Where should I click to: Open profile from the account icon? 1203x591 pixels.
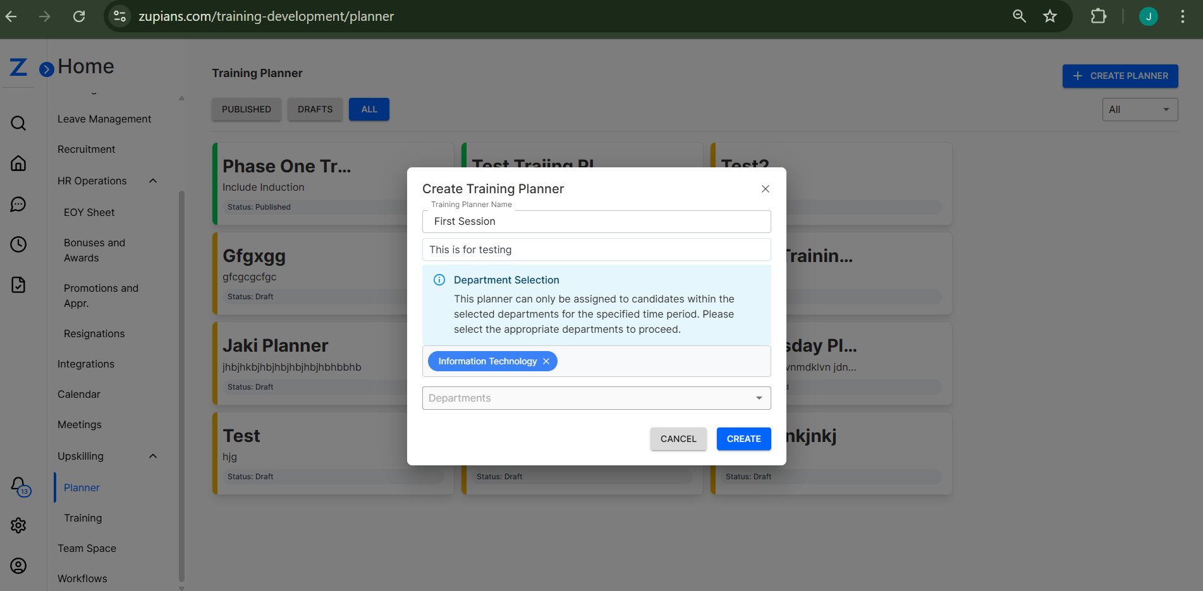click(x=18, y=566)
